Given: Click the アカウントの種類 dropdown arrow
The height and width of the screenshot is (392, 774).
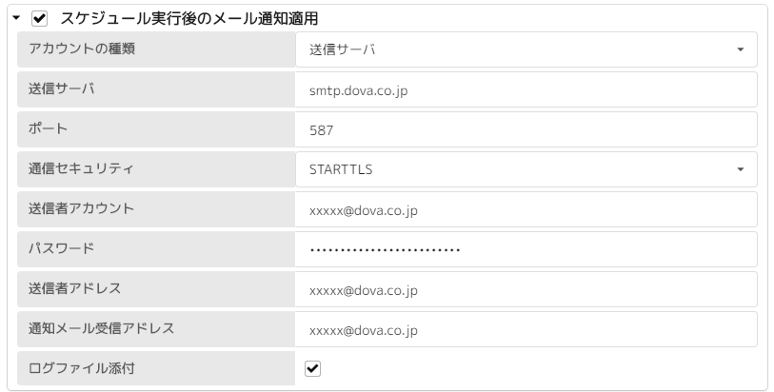Looking at the screenshot, I should (740, 49).
